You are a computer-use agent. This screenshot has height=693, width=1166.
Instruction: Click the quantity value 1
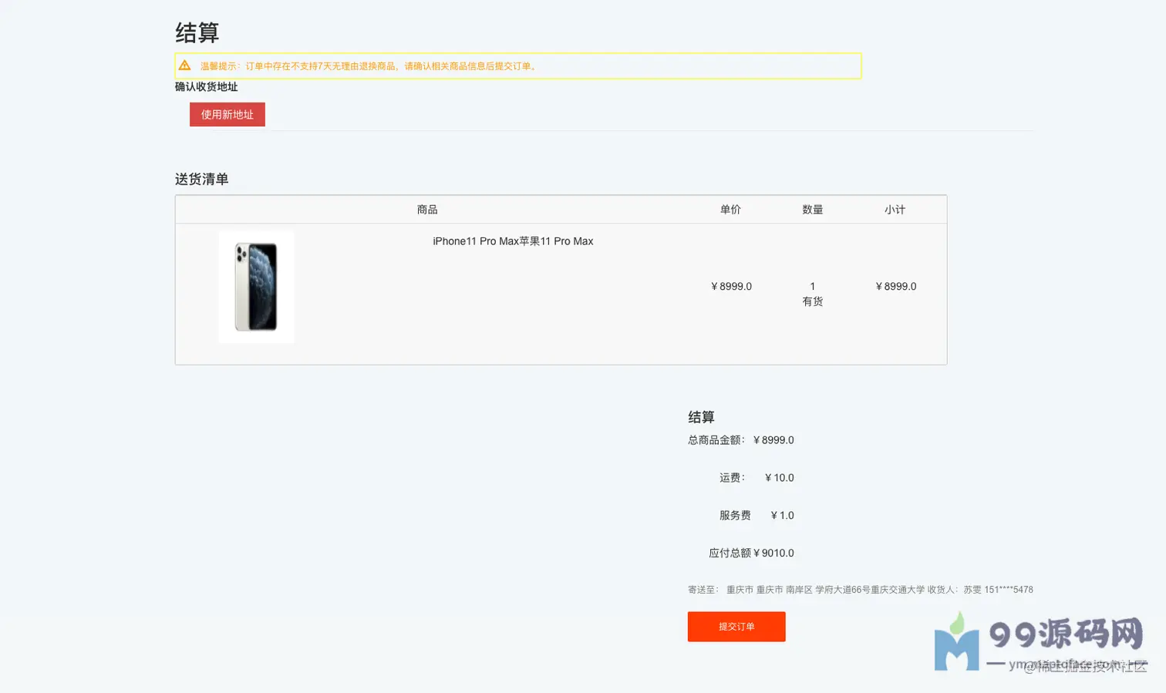[812, 286]
